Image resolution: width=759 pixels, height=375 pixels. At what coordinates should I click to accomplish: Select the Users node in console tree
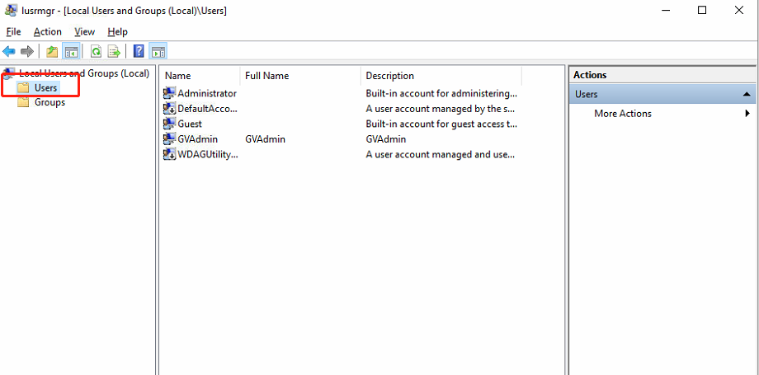coord(45,88)
